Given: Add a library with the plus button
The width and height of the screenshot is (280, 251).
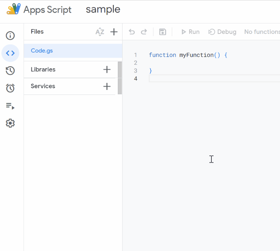Looking at the screenshot, I should 107,70.
